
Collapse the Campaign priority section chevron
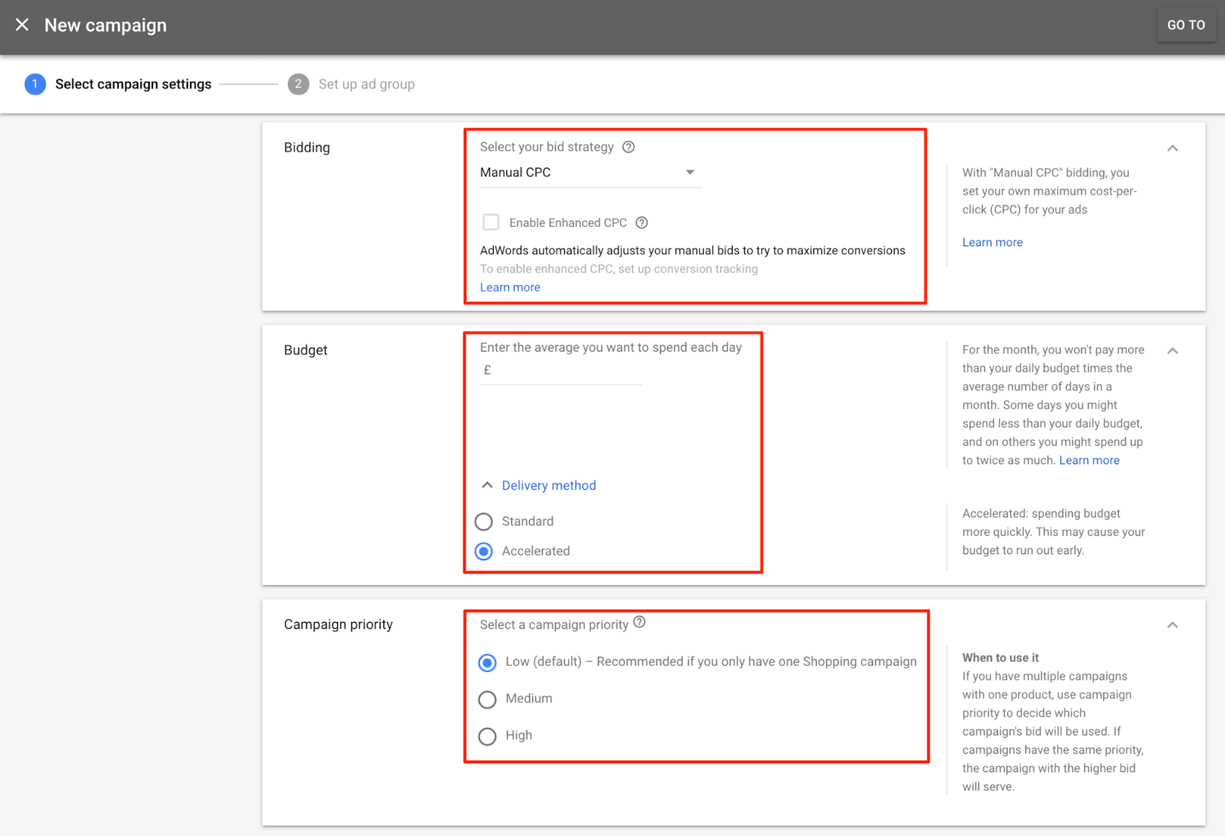(1173, 625)
